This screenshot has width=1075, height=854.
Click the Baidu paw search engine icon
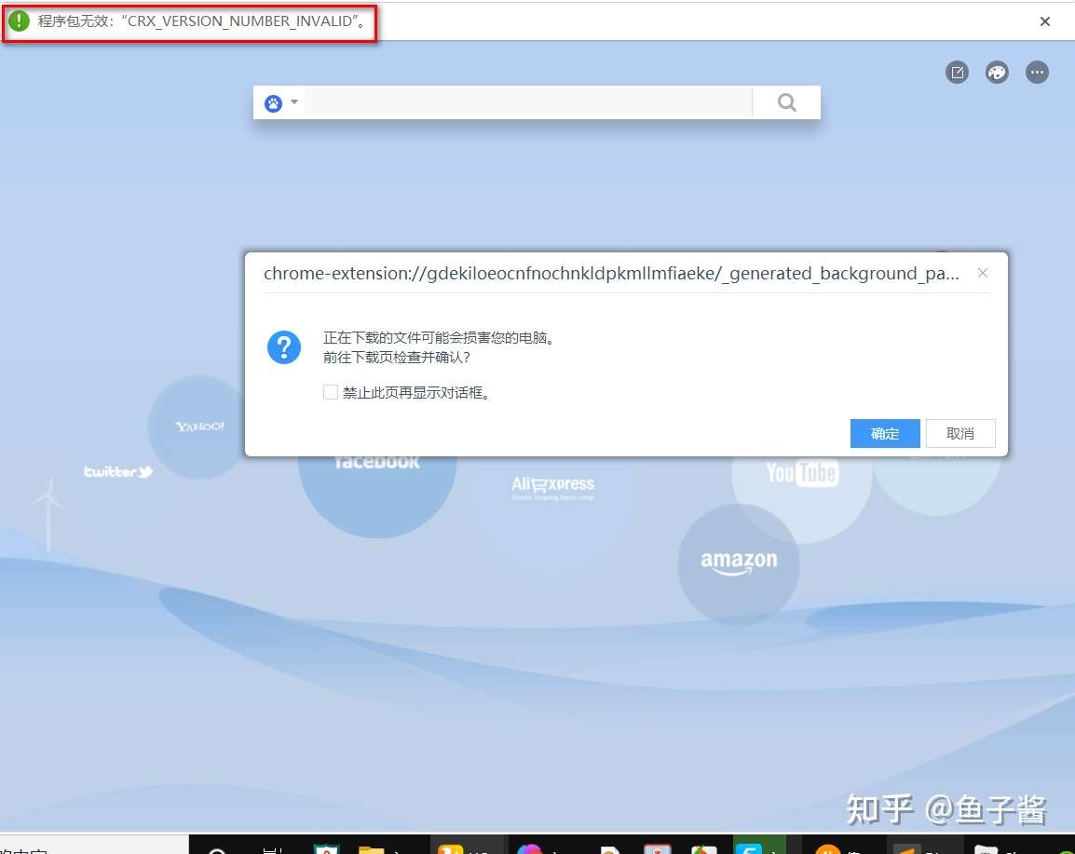point(274,103)
